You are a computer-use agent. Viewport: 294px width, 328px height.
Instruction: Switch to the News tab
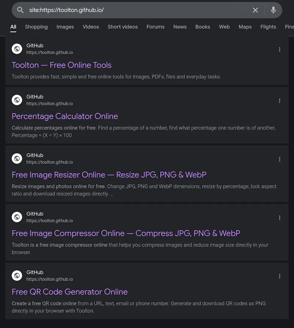180,27
